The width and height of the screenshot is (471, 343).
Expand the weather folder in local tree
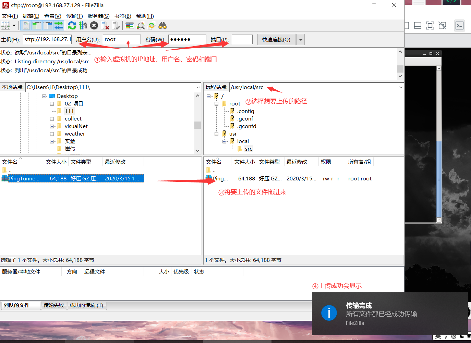(x=51, y=134)
